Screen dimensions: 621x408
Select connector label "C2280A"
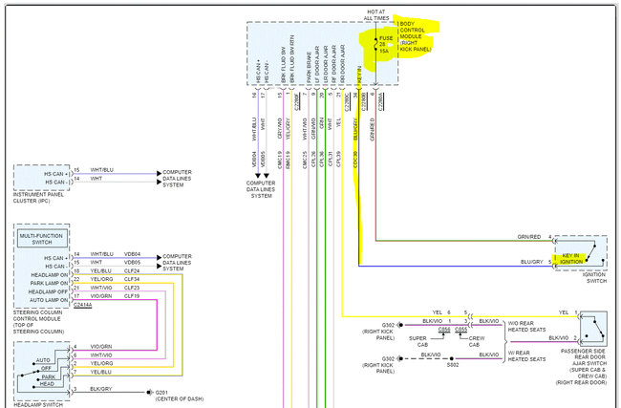pos(381,101)
